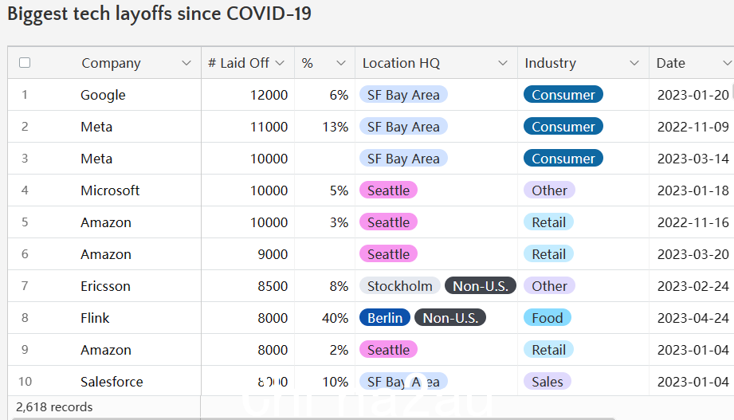Click the SF Bay Area tag in Google row
The width and height of the screenshot is (734, 420).
point(403,95)
